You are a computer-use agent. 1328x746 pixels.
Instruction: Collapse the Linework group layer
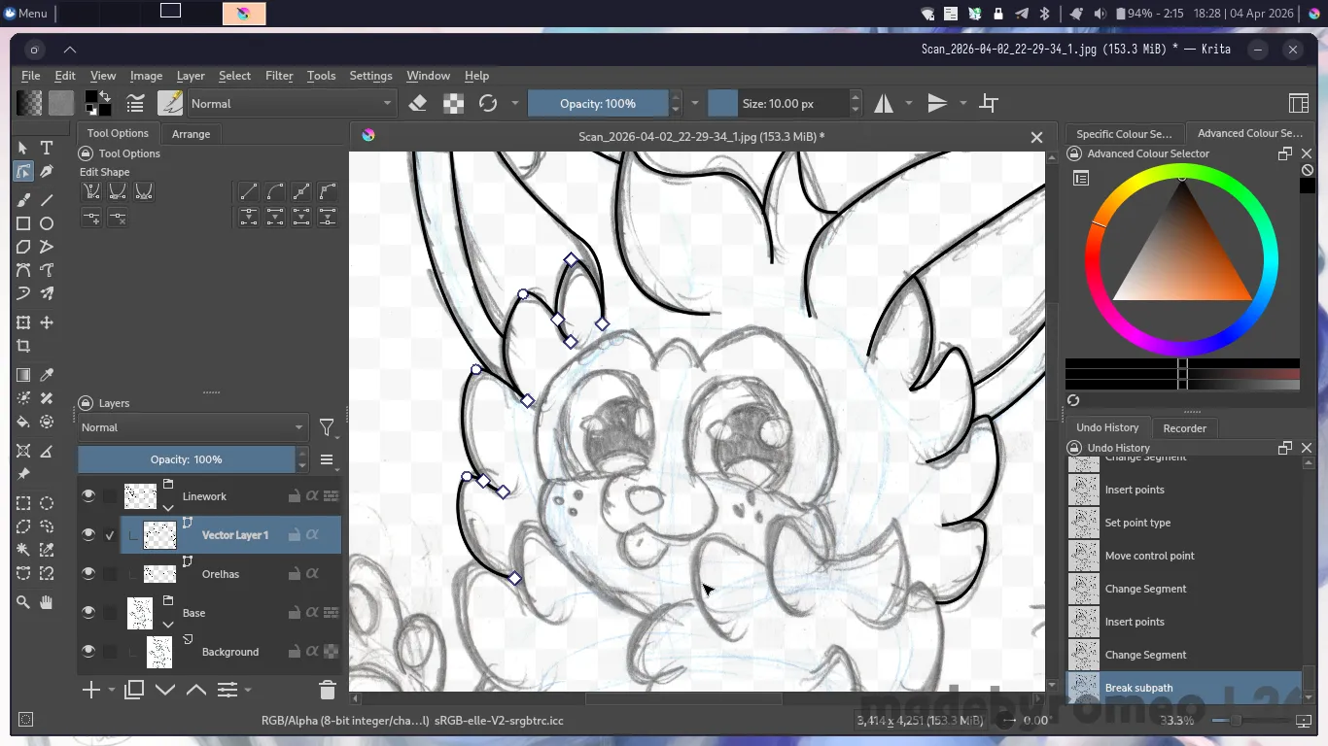168,507
